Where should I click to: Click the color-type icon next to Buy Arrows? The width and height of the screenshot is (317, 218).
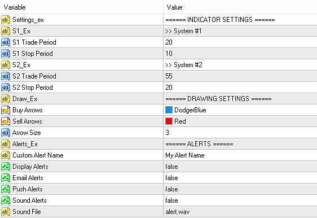pos(6,110)
